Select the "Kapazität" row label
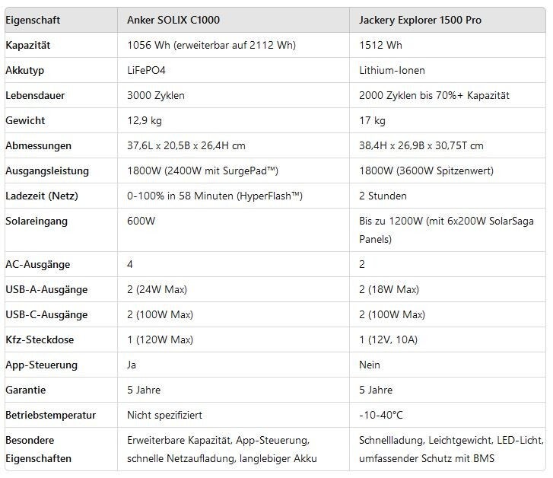The image size is (553, 478). (29, 45)
